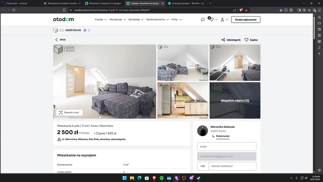Open the browser hamburger main menu

point(319,10)
